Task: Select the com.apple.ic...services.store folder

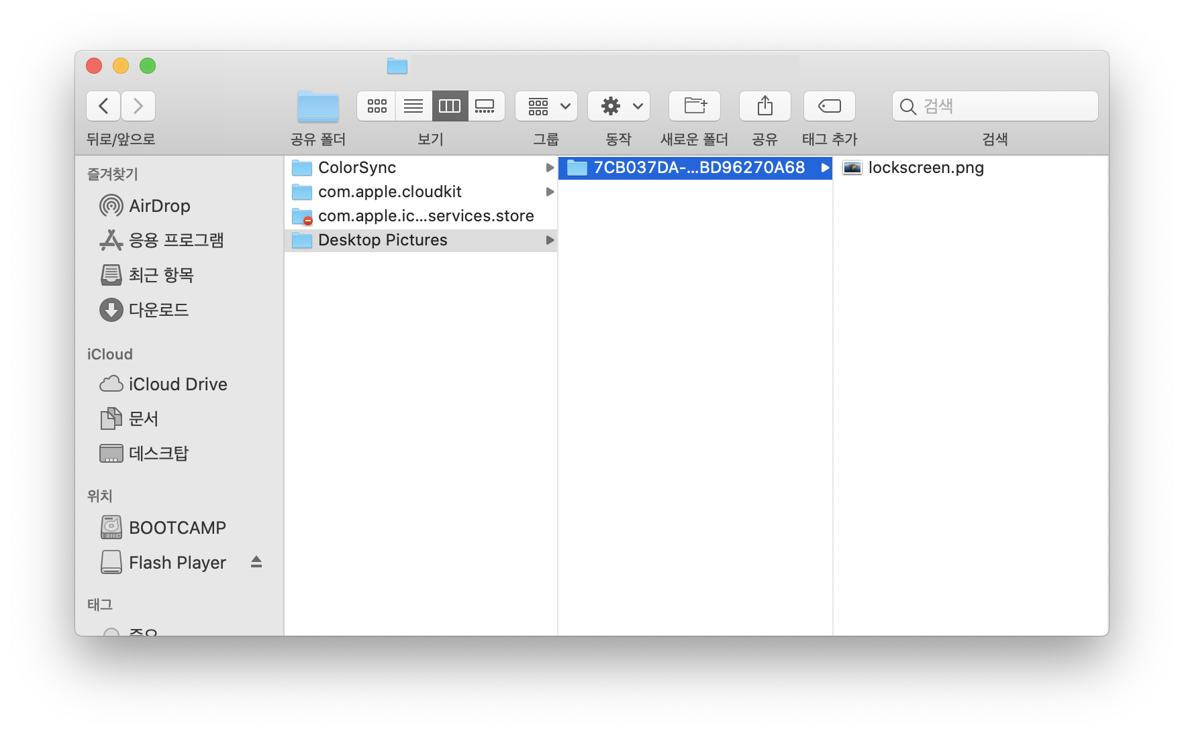Action: pyautogui.click(x=421, y=216)
